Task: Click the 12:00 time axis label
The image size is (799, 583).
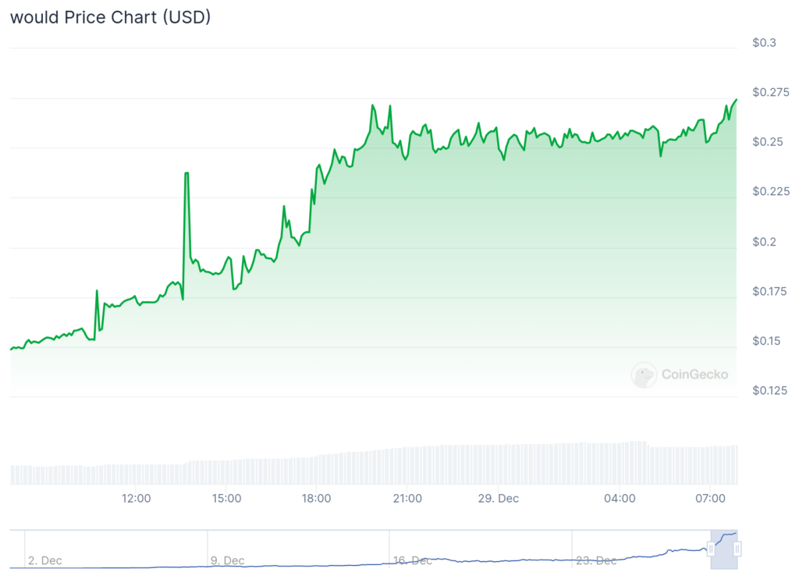Action: point(137,498)
